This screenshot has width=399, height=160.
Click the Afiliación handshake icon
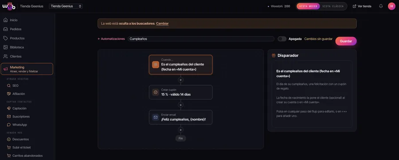pyautogui.click(x=9, y=94)
